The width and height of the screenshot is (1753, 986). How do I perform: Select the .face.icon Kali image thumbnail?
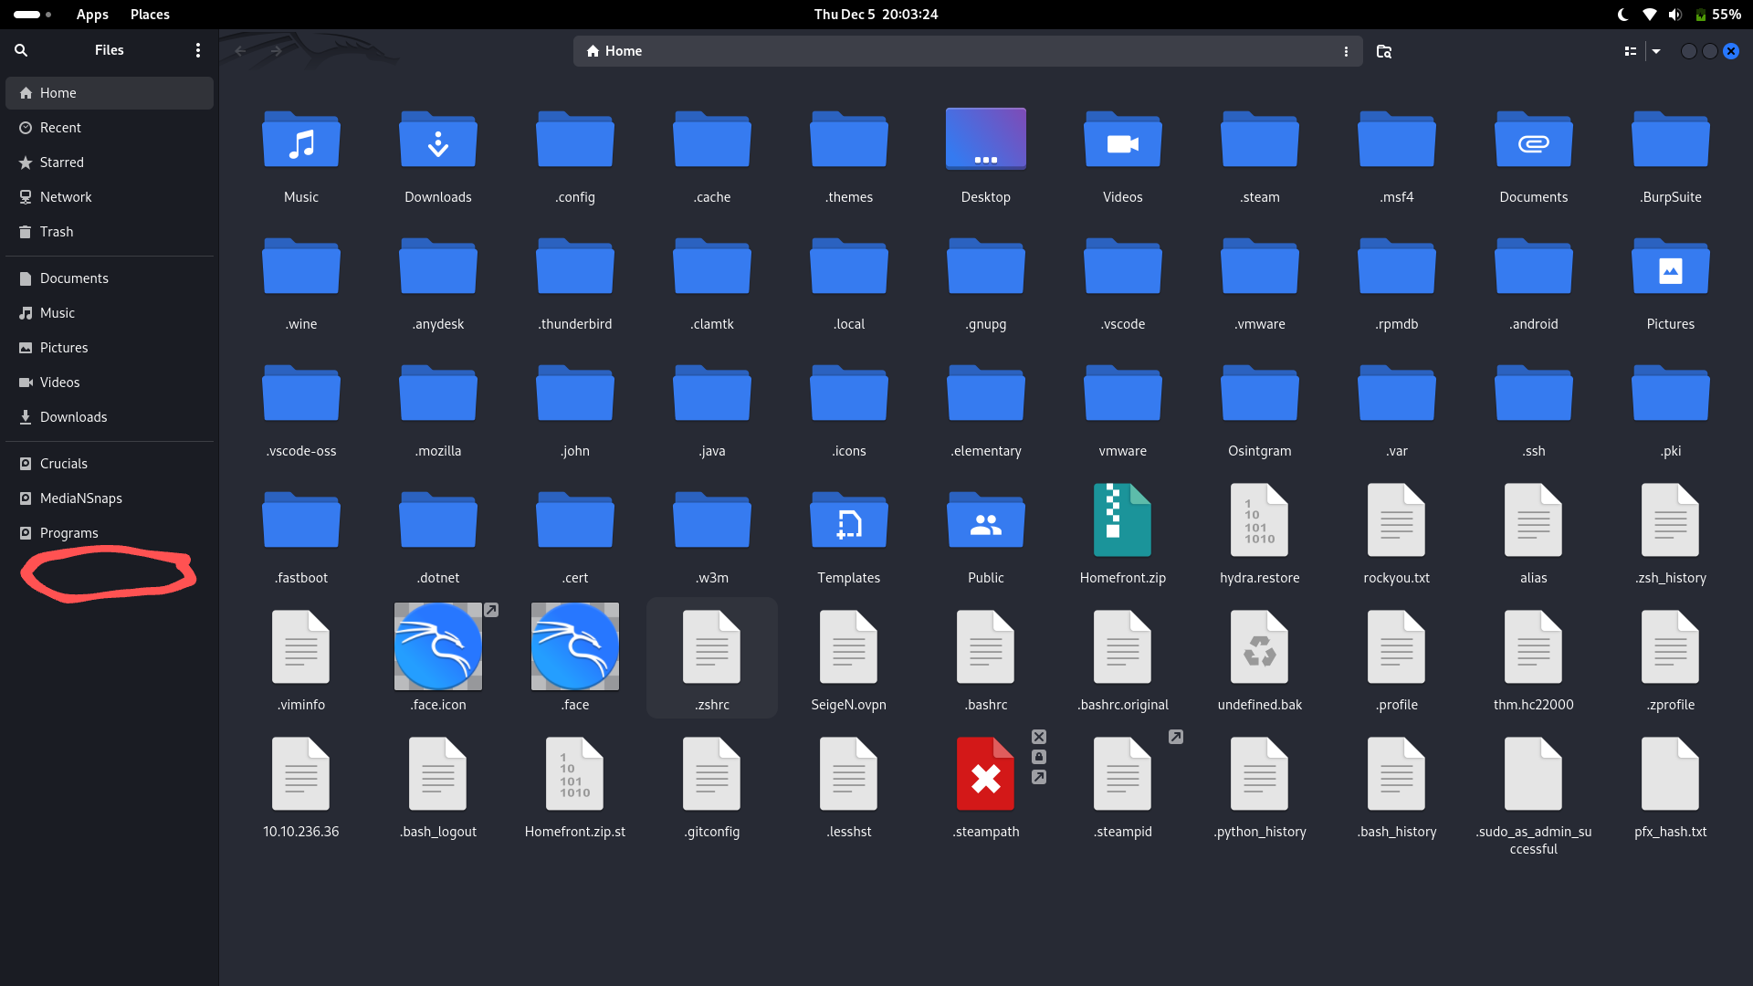click(x=438, y=646)
